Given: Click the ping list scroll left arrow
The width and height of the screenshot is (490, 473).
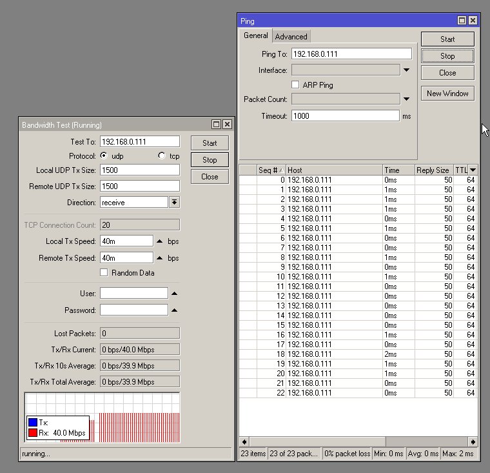Looking at the screenshot, I should click(244, 442).
